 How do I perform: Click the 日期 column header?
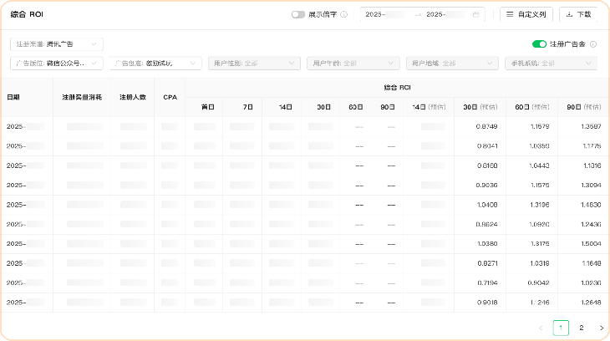13,97
